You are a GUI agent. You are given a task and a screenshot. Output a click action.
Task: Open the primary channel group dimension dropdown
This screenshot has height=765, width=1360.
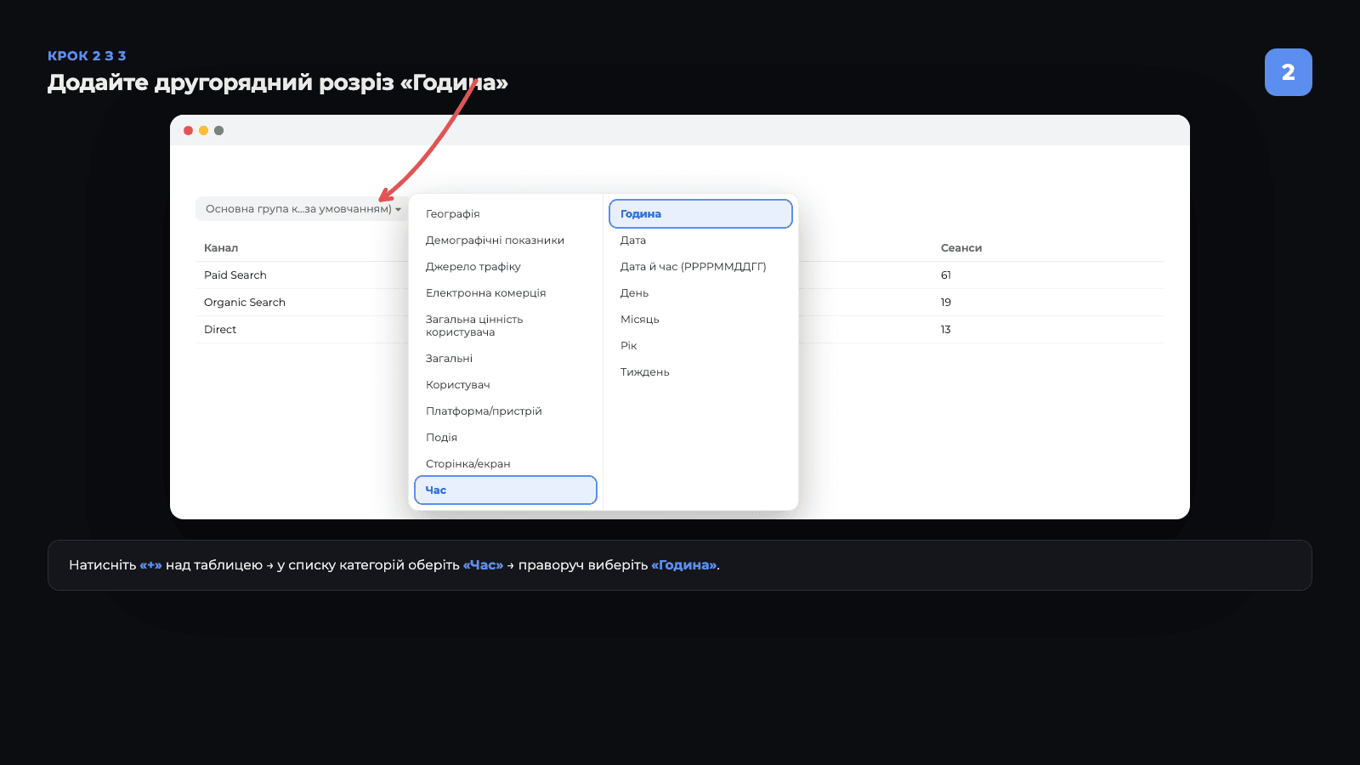coord(303,209)
